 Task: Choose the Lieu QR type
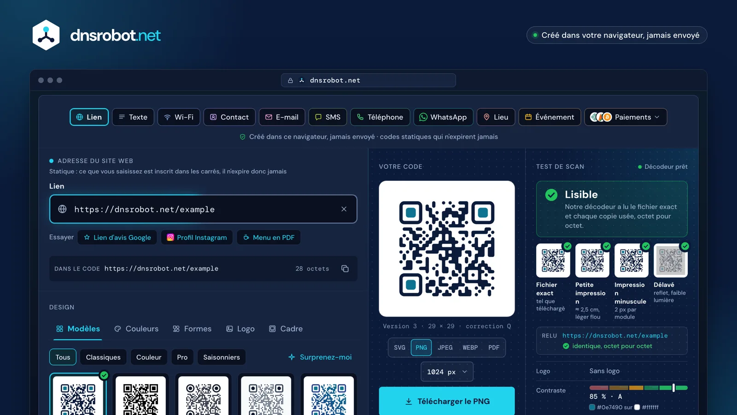click(x=496, y=117)
